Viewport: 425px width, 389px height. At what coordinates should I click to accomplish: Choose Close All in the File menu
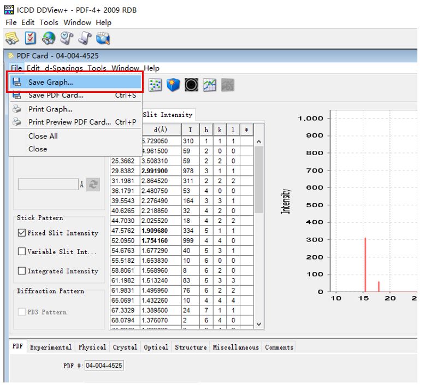coord(75,136)
